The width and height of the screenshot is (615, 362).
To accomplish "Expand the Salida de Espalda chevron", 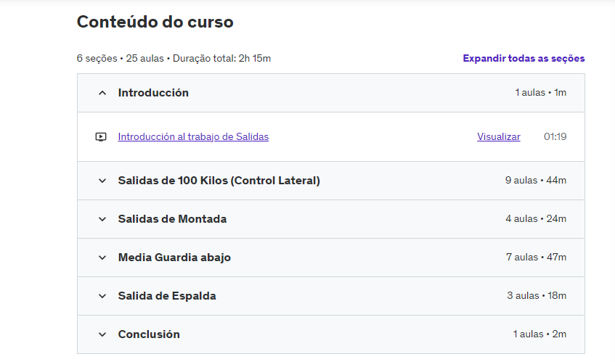I will click(x=102, y=296).
